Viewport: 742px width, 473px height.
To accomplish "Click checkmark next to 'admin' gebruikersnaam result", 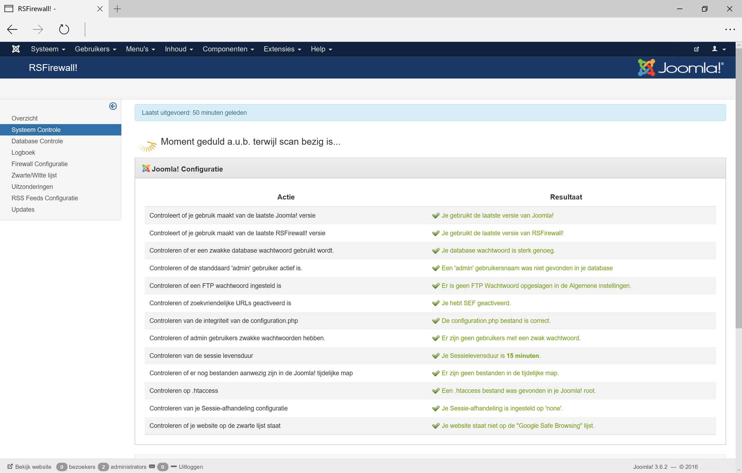I will 436,268.
